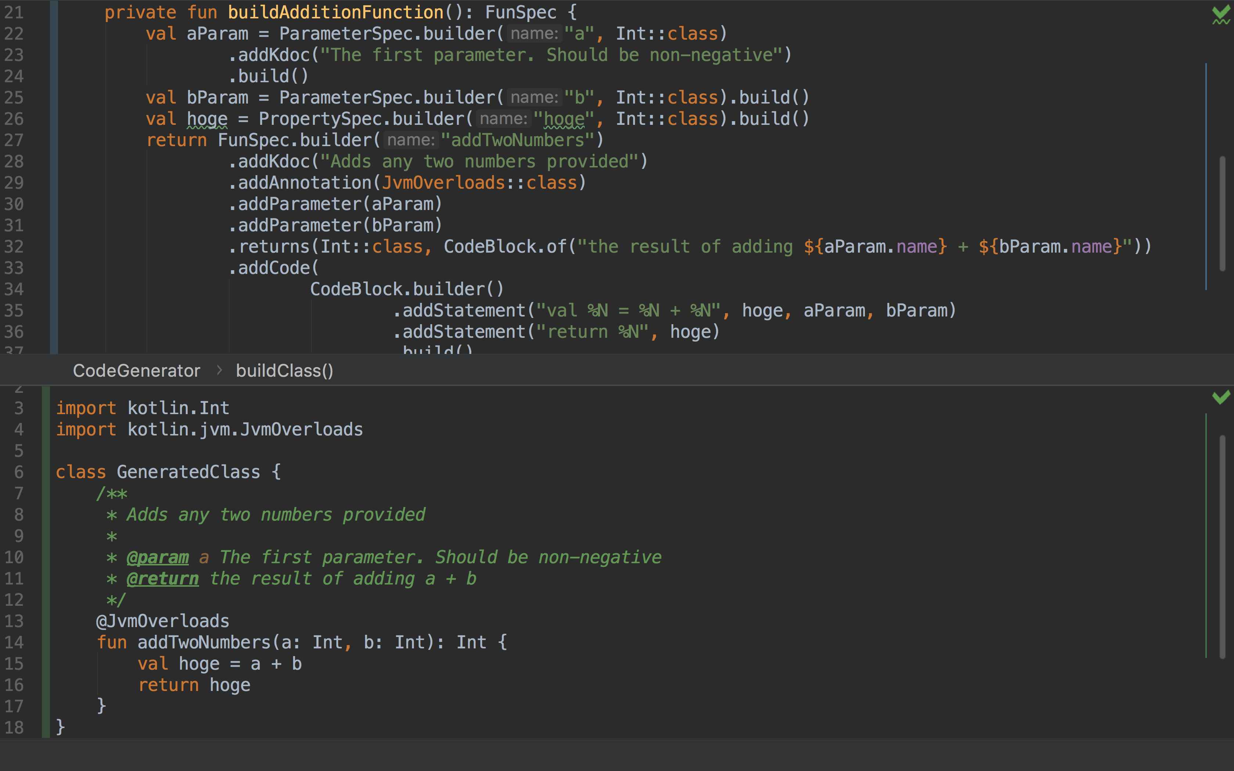Click line number 21 in the top gutter
The image size is (1234, 771).
14,12
